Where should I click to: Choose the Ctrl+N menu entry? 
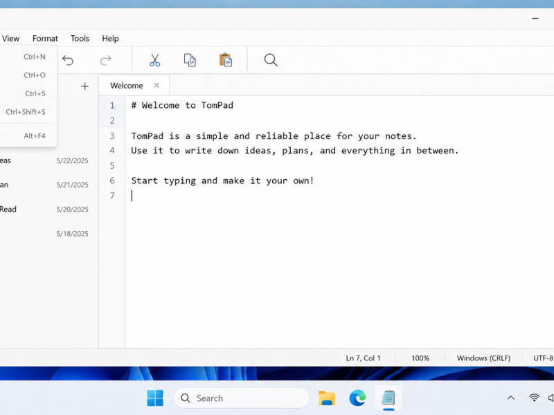[28, 57]
